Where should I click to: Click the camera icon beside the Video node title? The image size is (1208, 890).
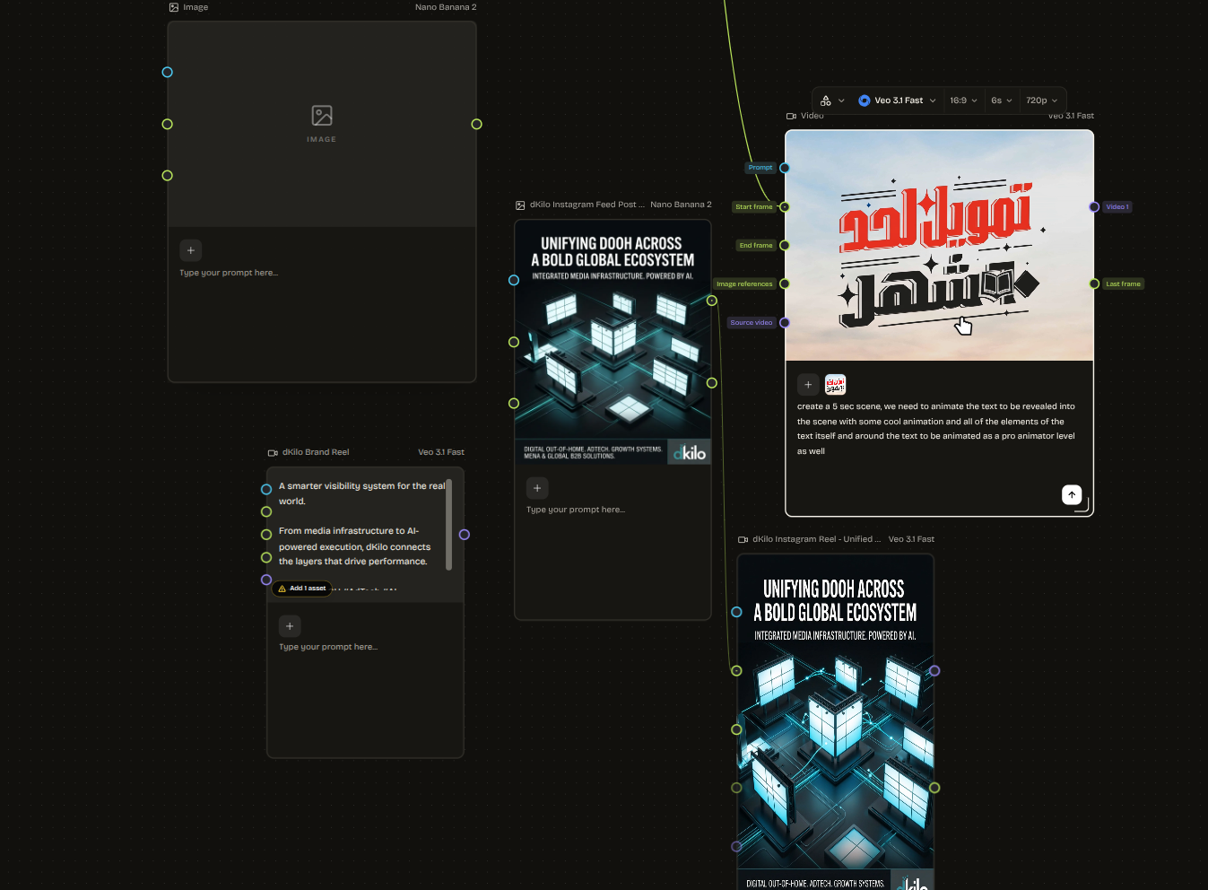791,116
